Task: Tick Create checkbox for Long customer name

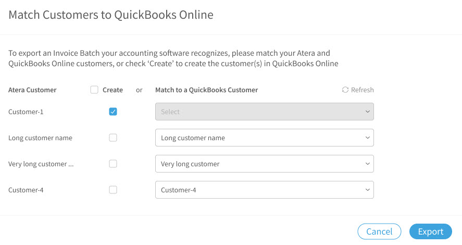Action: pyautogui.click(x=113, y=138)
